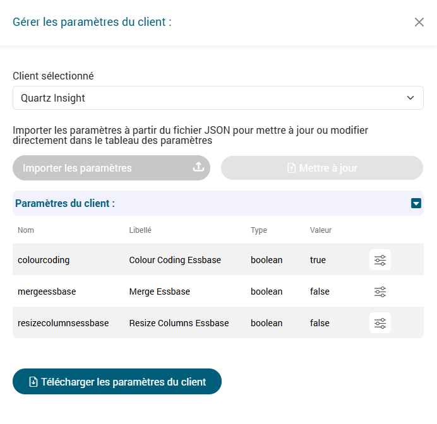Viewport: 437px width, 424px height.
Task: Open settings icon for mergeessbase row
Action: pyautogui.click(x=380, y=291)
